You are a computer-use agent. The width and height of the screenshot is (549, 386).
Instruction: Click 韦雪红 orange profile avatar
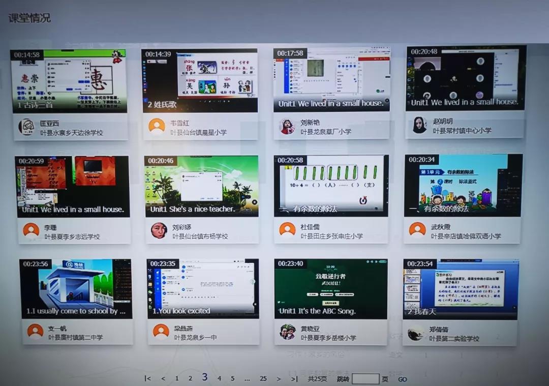point(157,126)
